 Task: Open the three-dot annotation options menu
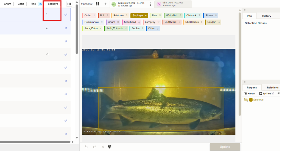150,4
